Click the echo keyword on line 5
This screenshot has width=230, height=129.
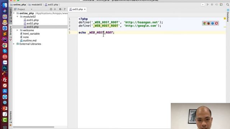82,33
